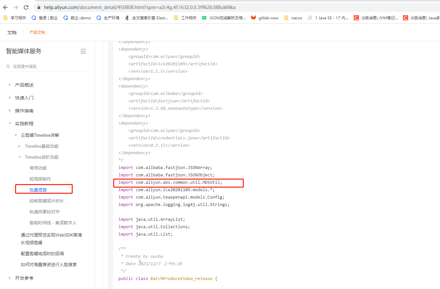Click the Create by oushu comment
Screen dimensions: 440x289
point(142,256)
